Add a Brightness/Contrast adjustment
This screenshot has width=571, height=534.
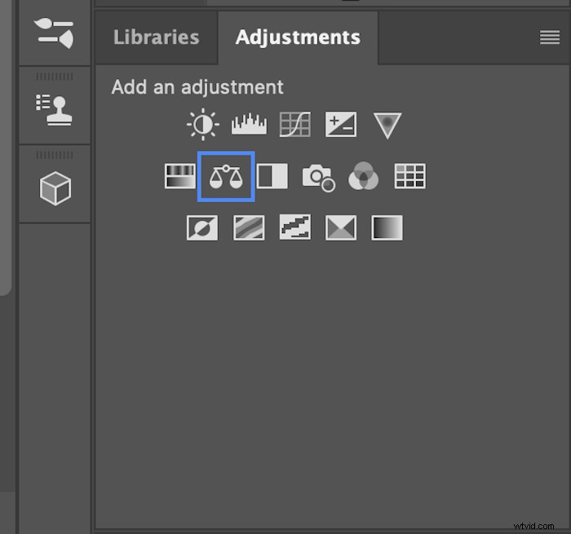pyautogui.click(x=202, y=125)
